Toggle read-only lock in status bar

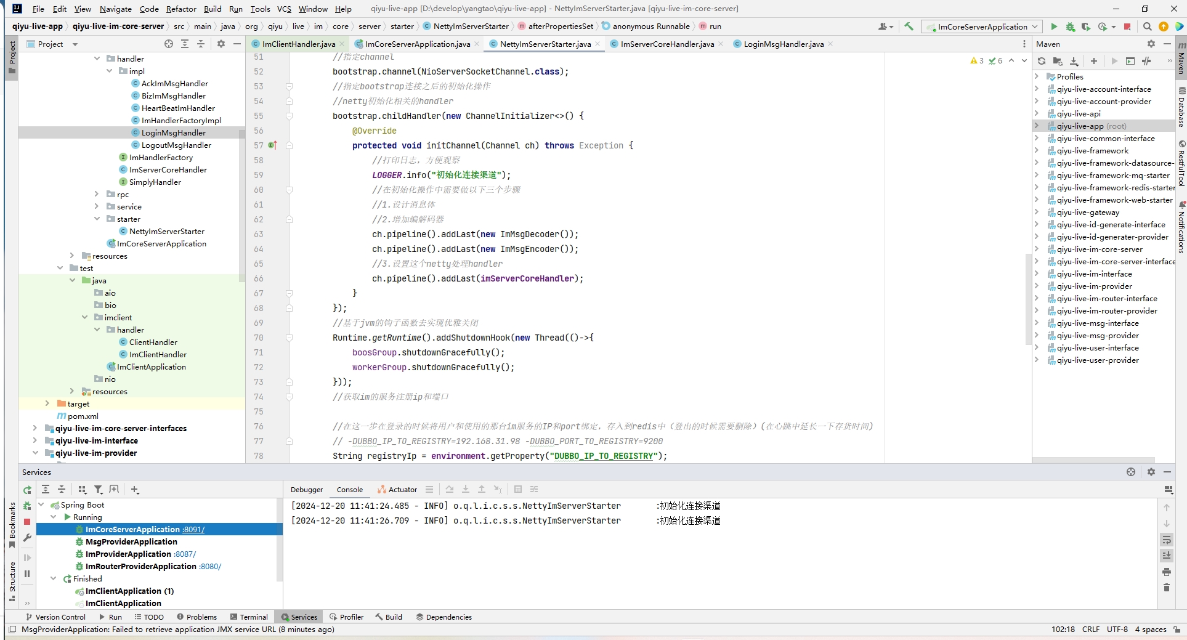click(x=1177, y=630)
